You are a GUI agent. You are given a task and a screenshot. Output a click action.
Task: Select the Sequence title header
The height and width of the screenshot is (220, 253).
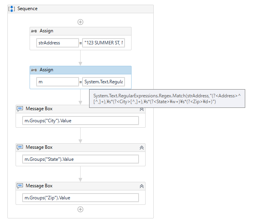28,9
